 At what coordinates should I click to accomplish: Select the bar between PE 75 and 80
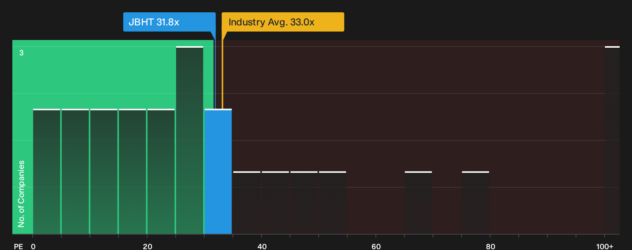pyautogui.click(x=476, y=203)
